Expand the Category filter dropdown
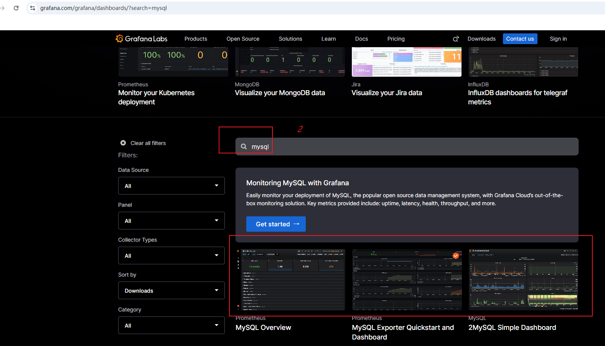 pos(171,325)
